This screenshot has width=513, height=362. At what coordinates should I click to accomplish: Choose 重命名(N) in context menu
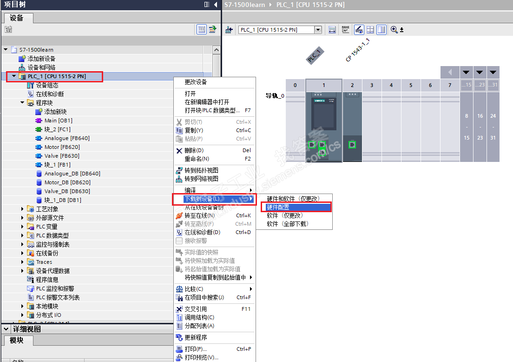click(x=215, y=159)
